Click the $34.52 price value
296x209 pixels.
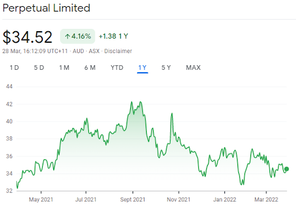27,37
